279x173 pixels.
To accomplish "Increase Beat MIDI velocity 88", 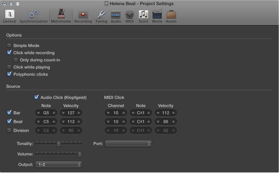I will tap(173, 121).
